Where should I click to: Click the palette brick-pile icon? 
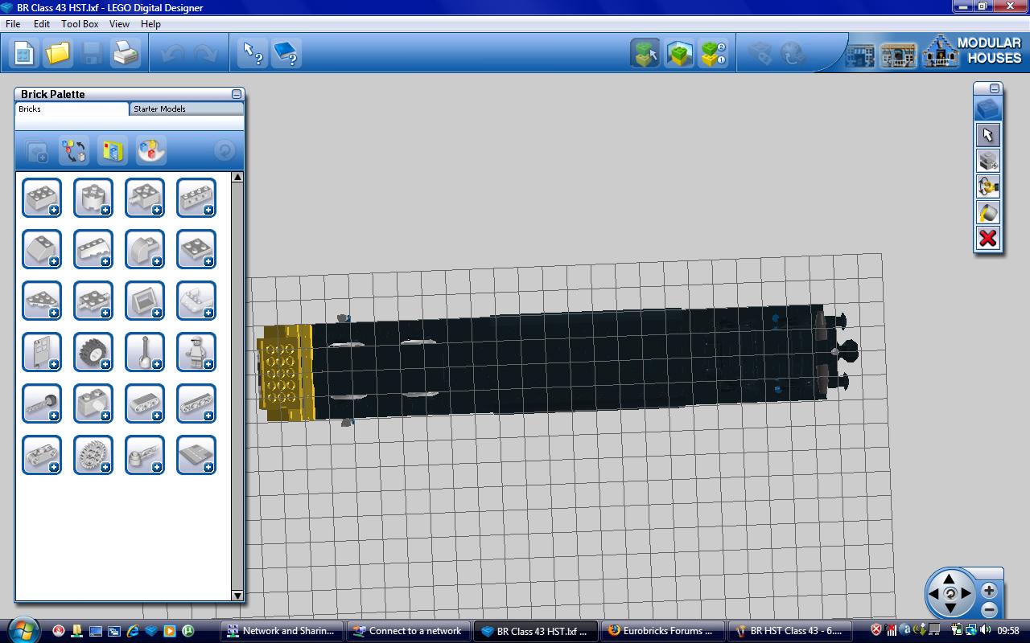151,150
